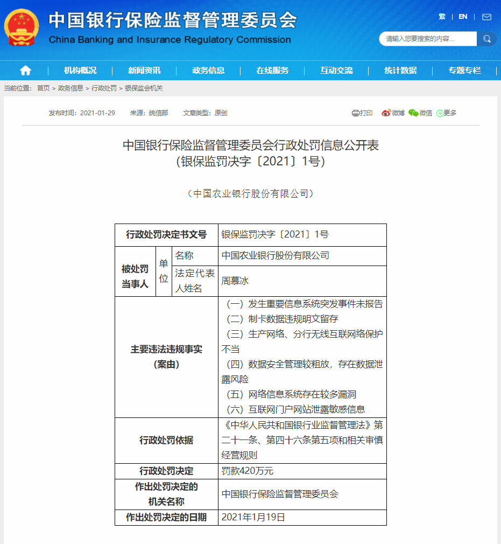Click the date 2021年1月19日
The width and height of the screenshot is (501, 544).
pos(253,517)
